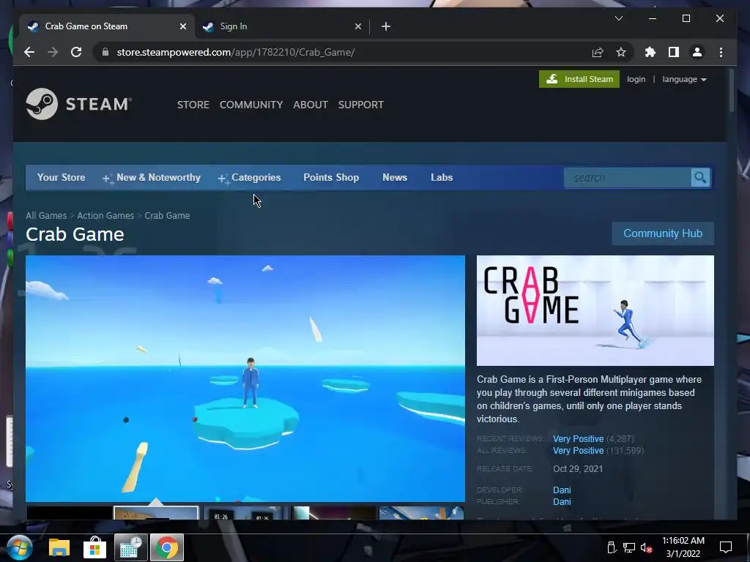Click the muted volume icon in the system tray
Screen dimensions: 750x562
tap(646, 547)
